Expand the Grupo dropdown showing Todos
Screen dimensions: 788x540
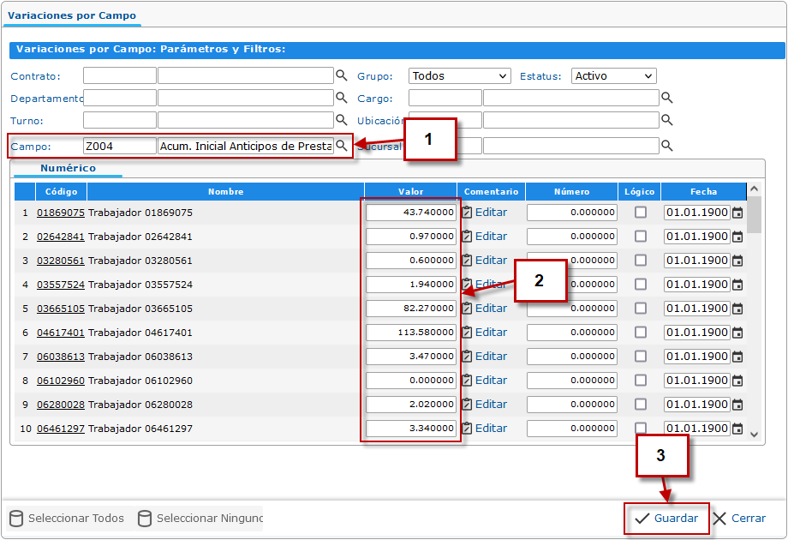coord(459,76)
